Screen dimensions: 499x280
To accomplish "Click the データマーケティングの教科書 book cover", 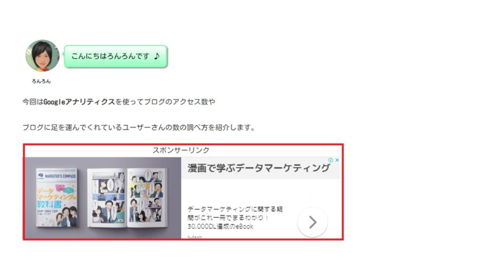I will coord(57,197).
